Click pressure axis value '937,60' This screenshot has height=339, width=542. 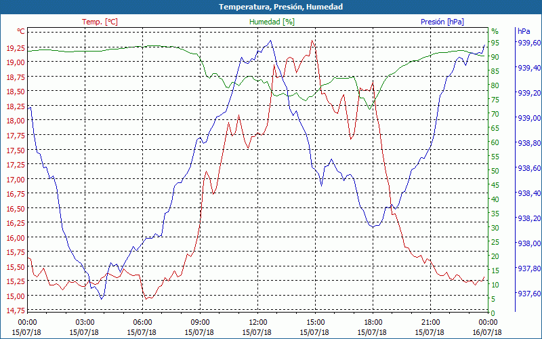(x=528, y=294)
